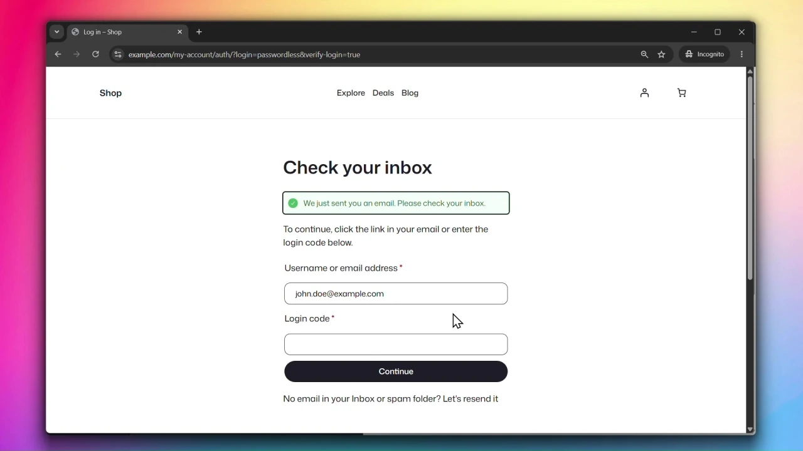Open a new tab with plus button

(199, 32)
